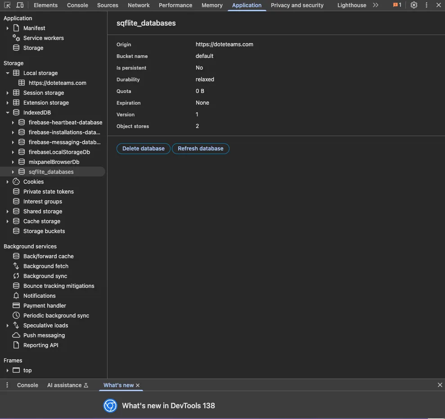Click the IndexedDB database icon
Viewport: 445px width, 419px height.
[x=16, y=112]
